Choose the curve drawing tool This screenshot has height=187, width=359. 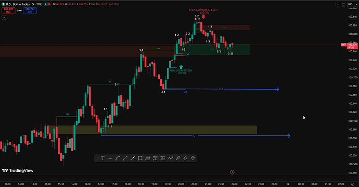pos(118,158)
